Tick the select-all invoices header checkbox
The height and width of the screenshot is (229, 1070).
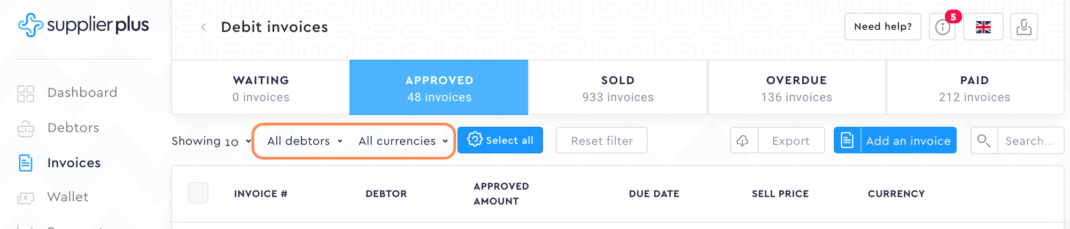pos(198,193)
